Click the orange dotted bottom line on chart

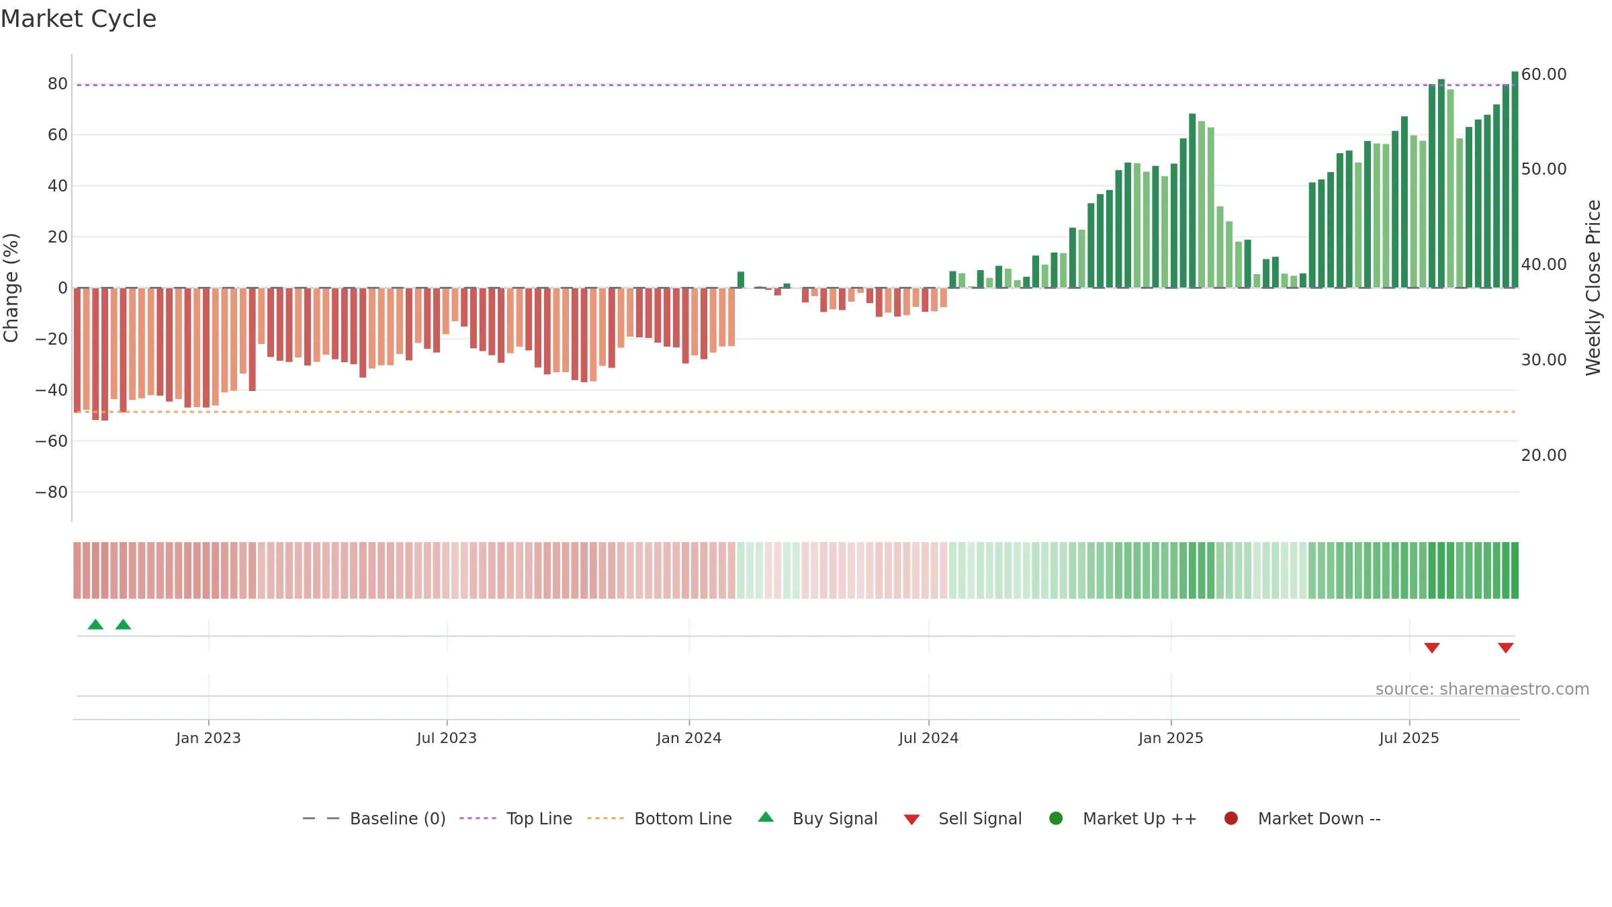796,412
